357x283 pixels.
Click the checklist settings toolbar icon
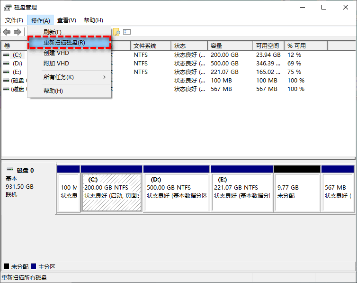tap(127, 32)
